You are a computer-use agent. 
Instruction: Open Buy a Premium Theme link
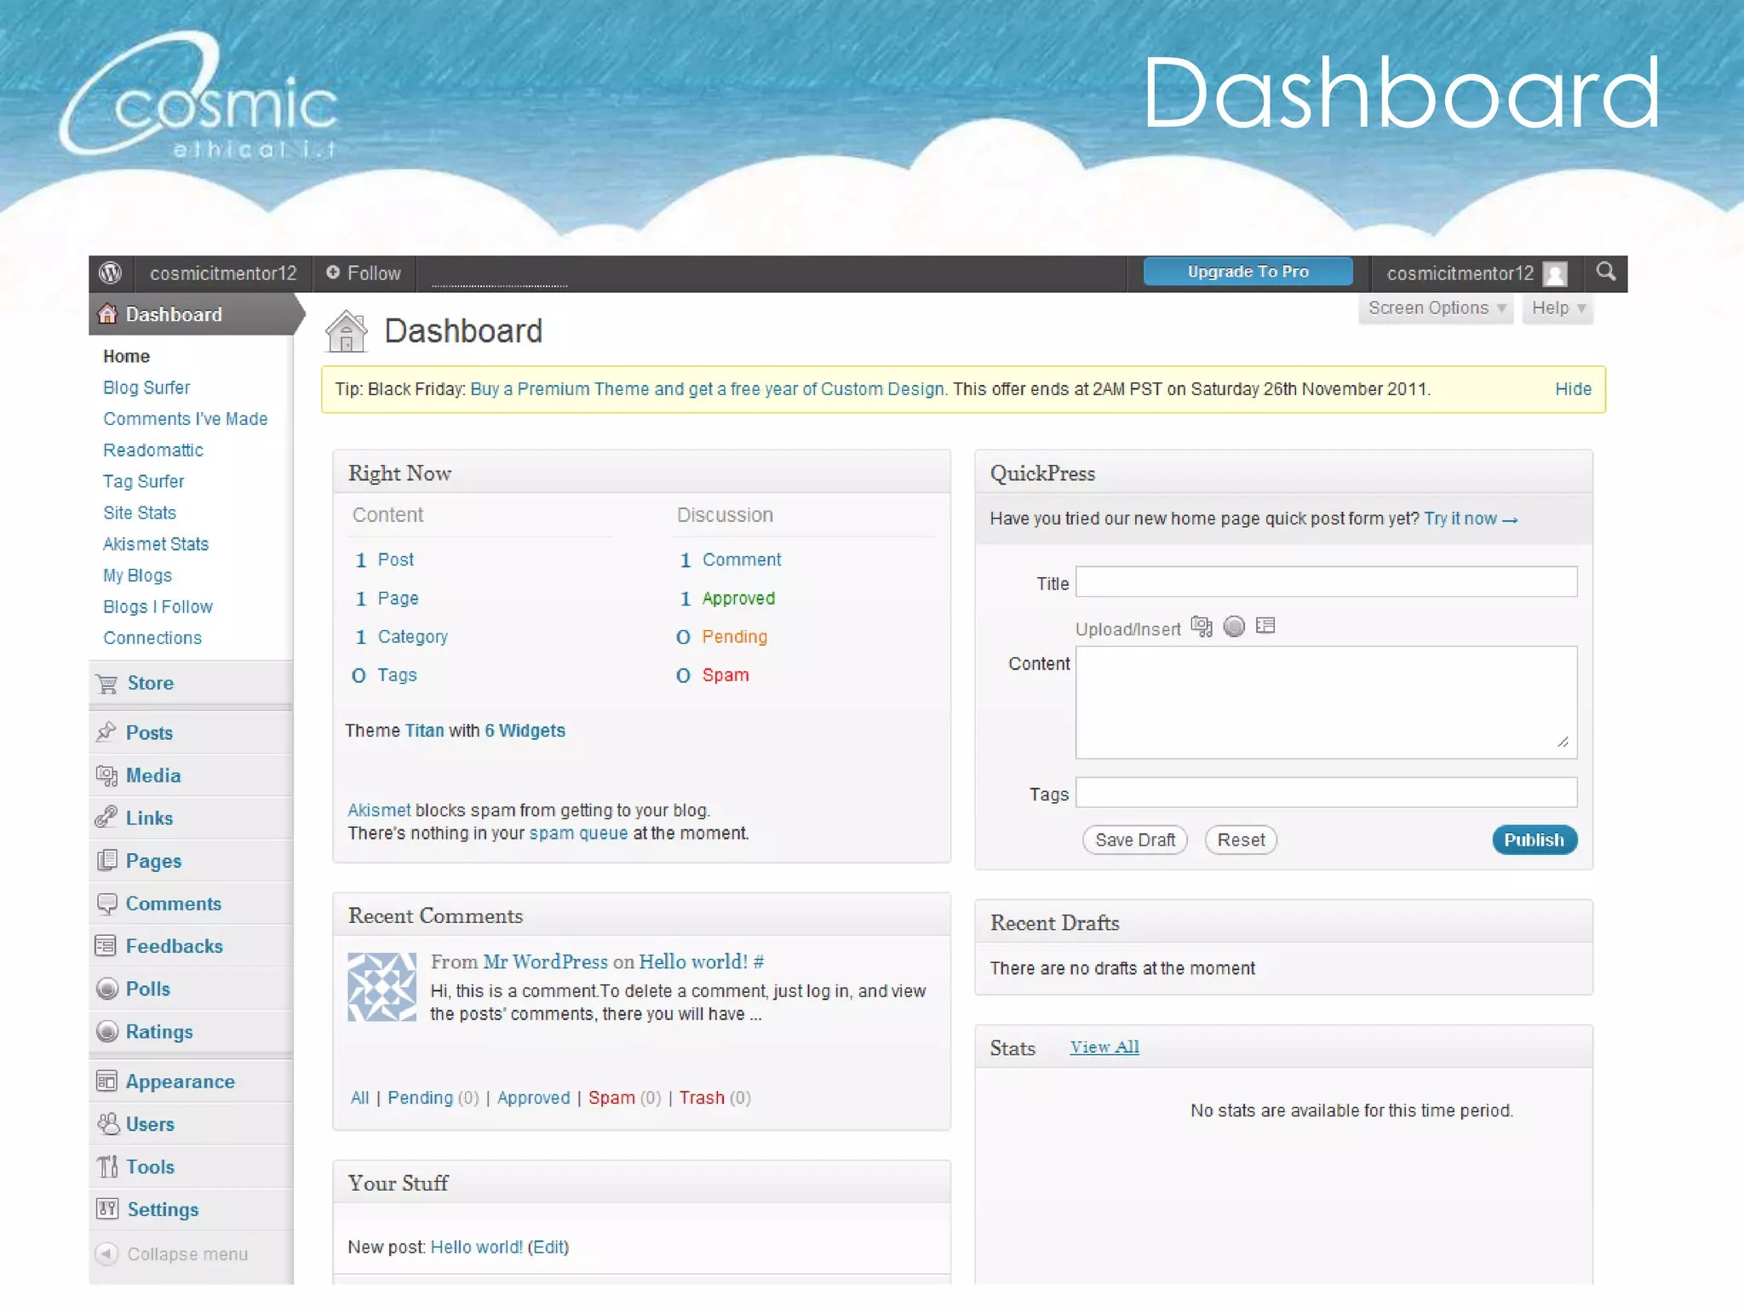[707, 389]
